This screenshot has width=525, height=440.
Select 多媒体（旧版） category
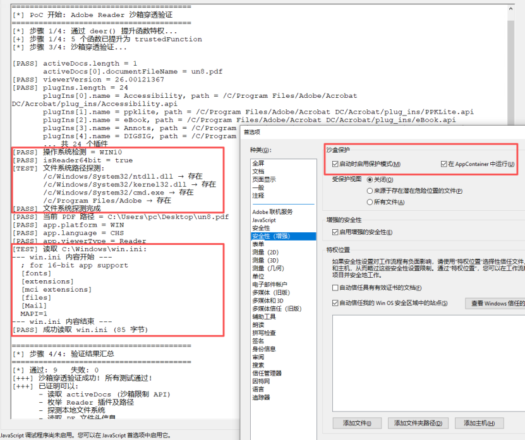click(x=271, y=292)
